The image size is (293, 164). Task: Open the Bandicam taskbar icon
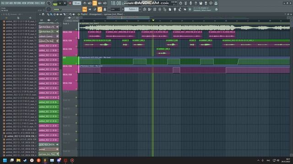[72, 160]
